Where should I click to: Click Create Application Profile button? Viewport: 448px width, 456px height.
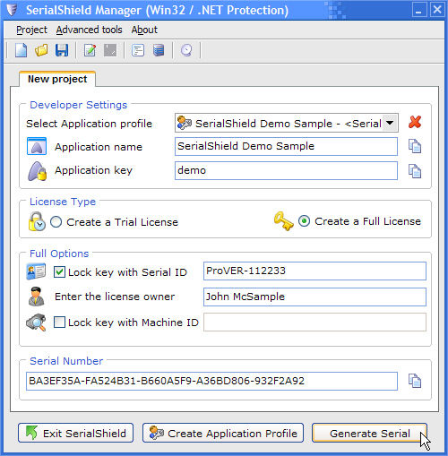tap(223, 433)
